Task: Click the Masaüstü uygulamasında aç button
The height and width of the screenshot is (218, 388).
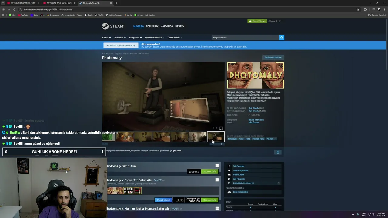Action: [121, 45]
